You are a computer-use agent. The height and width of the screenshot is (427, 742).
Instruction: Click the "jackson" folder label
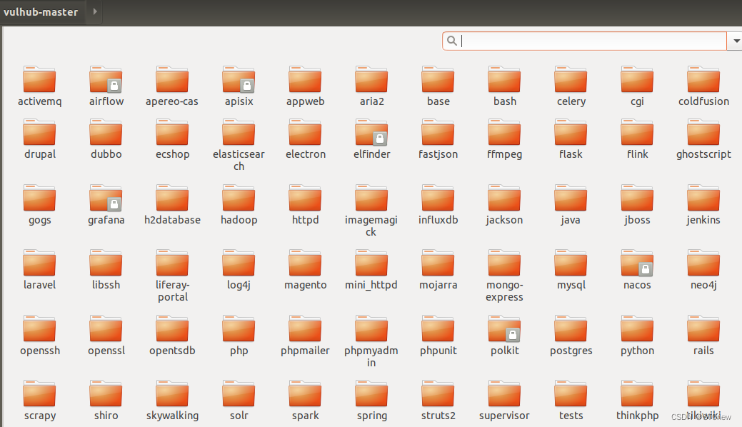tap(504, 220)
